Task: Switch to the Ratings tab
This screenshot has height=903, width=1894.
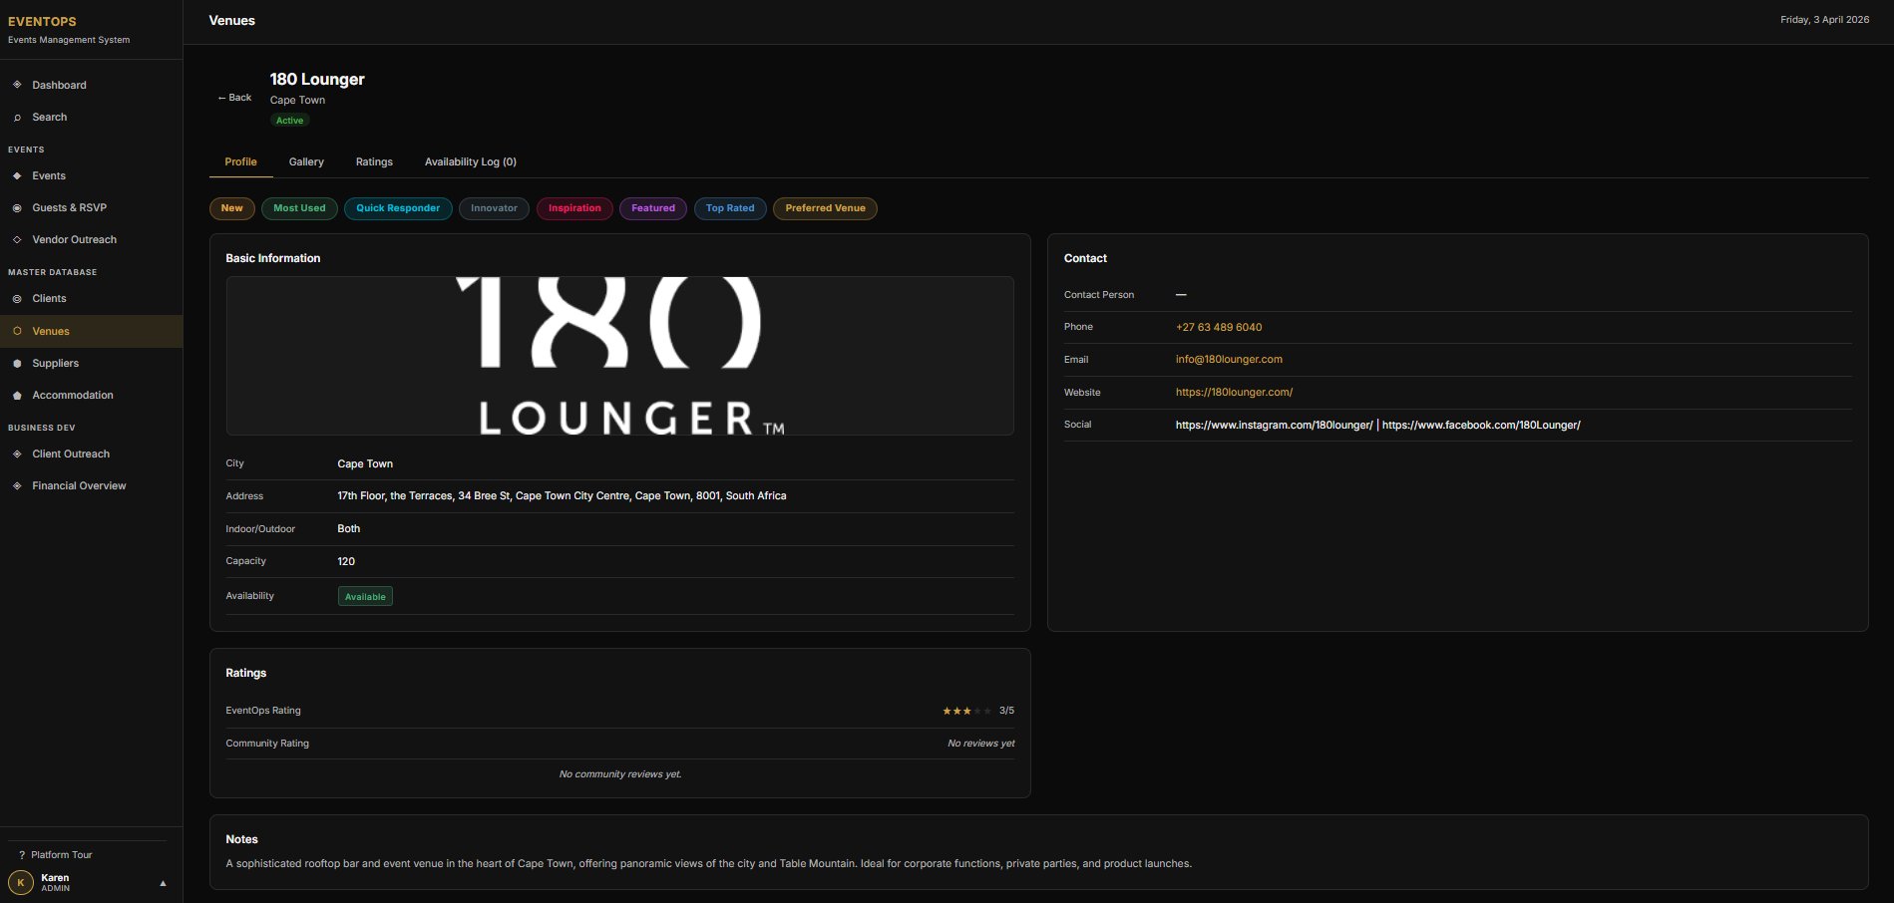Action: (374, 161)
